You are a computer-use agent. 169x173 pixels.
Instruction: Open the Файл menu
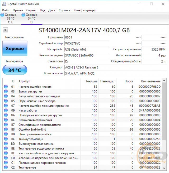tap(6, 10)
